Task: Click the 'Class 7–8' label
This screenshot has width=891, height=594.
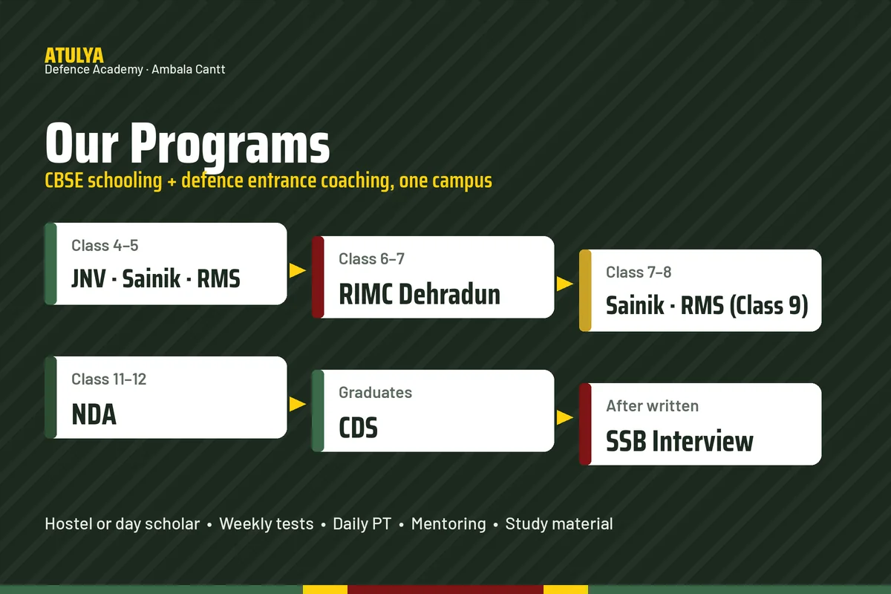Action: point(639,272)
